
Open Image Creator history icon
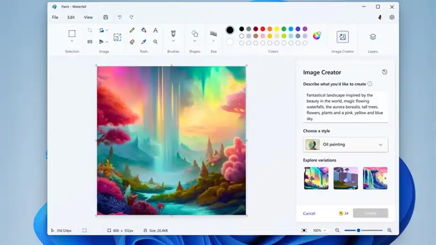click(x=384, y=72)
